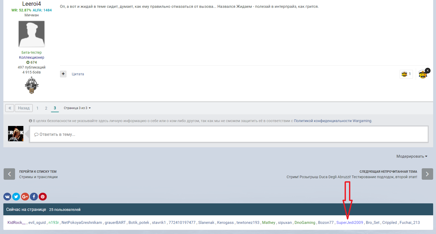Click the Назад button
The height and width of the screenshot is (234, 436).
[24, 108]
